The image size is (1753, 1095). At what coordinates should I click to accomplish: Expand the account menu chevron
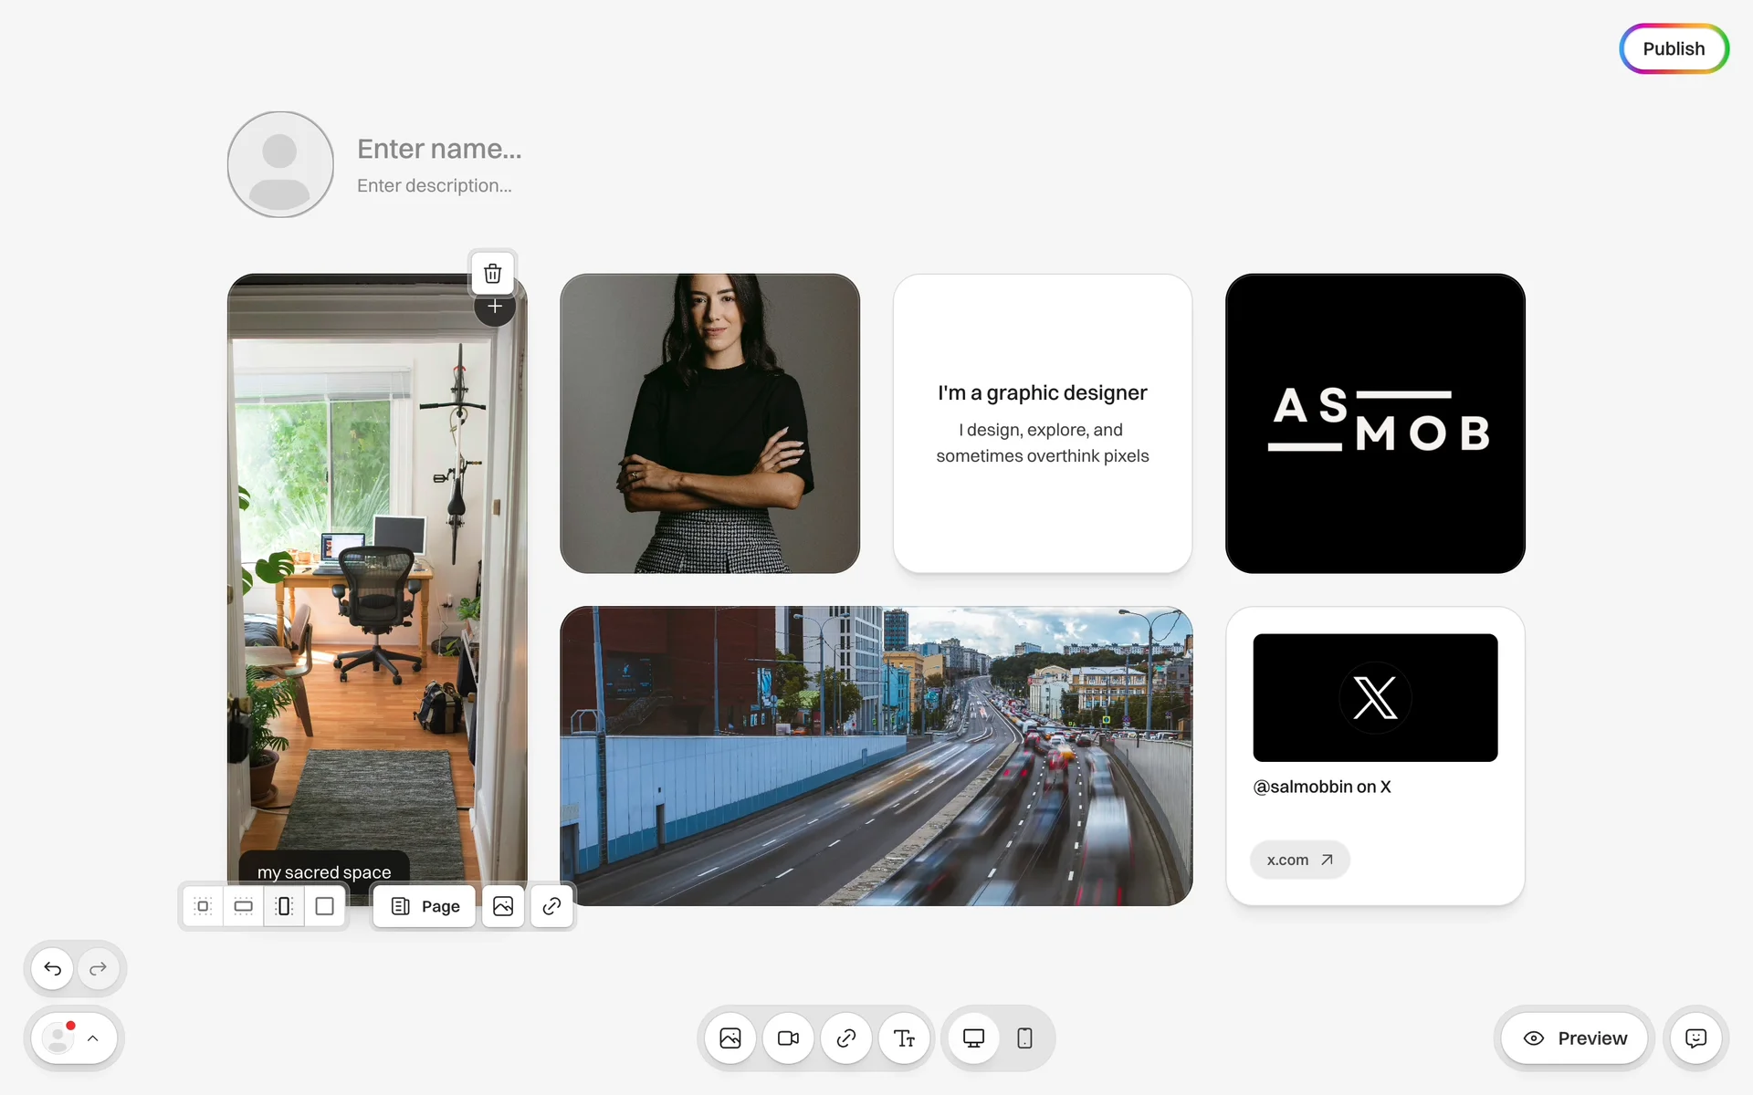93,1038
